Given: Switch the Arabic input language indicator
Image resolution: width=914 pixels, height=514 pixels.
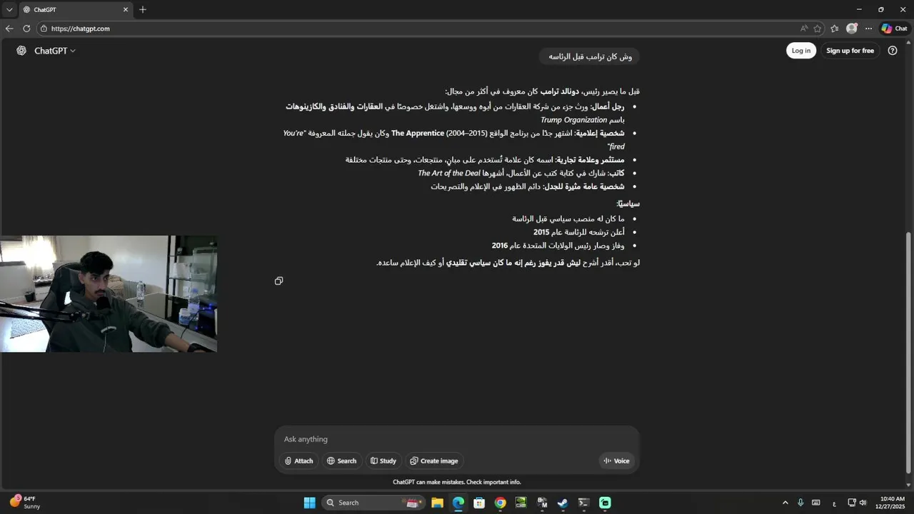Looking at the screenshot, I should coord(834,503).
